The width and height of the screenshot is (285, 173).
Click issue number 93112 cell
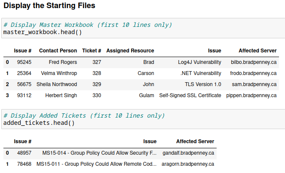tap(24, 95)
